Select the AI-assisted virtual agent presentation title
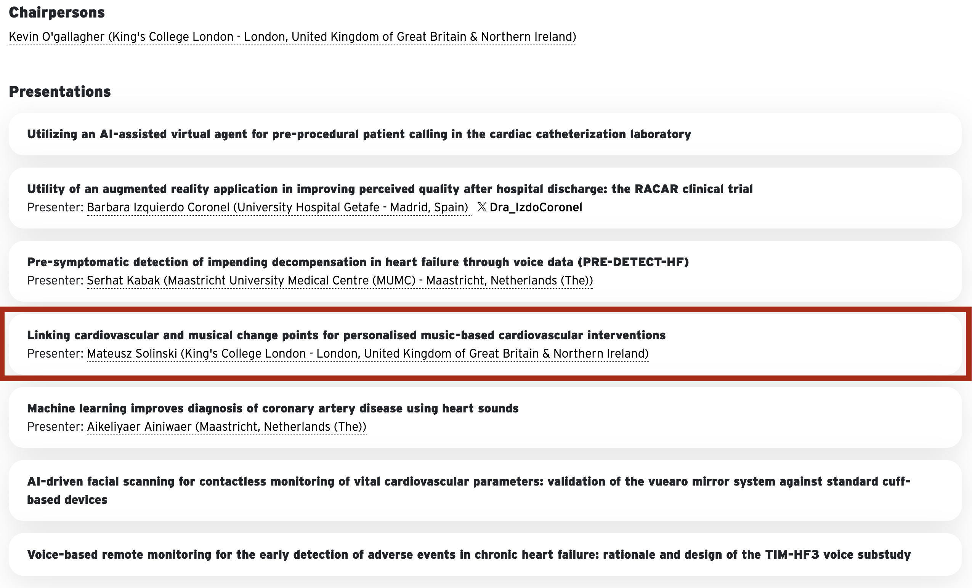972x588 pixels. [359, 134]
